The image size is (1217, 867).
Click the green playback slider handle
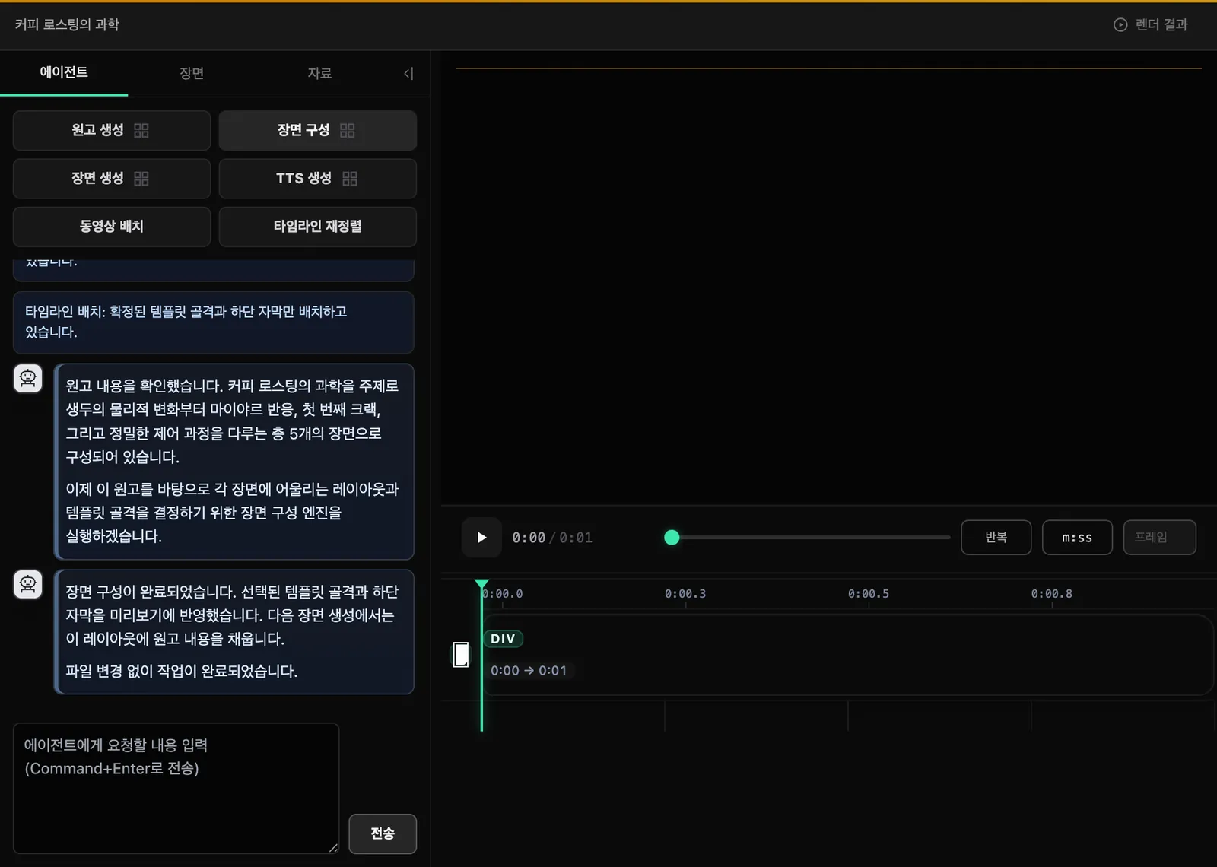(672, 538)
